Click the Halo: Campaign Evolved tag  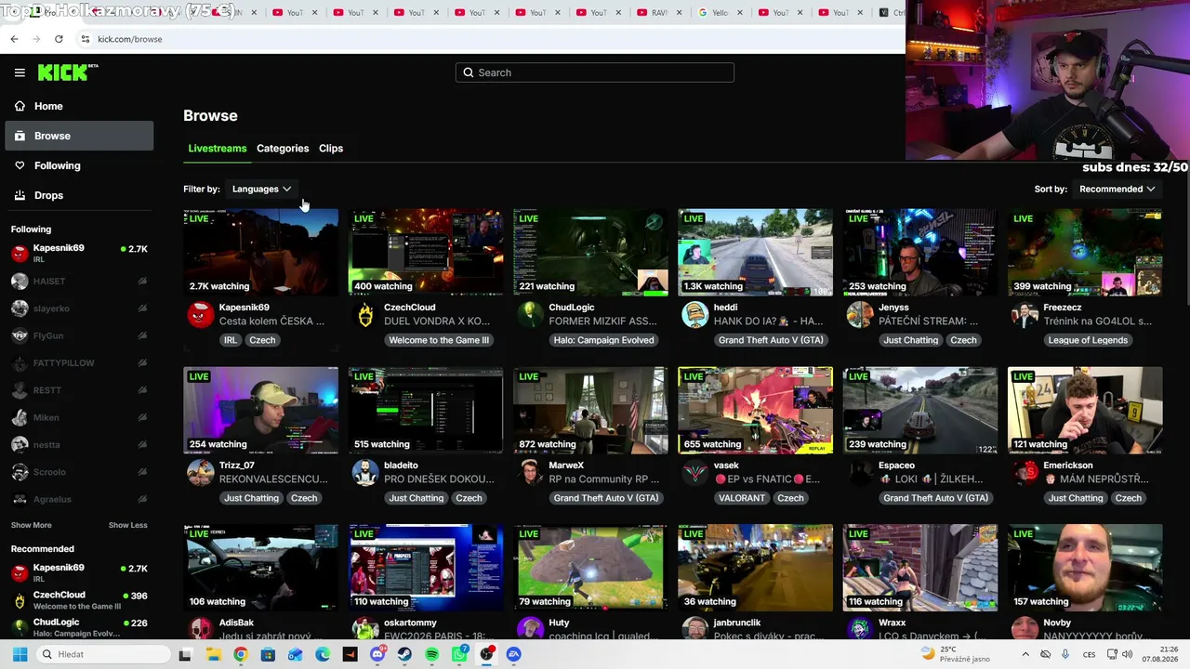pyautogui.click(x=604, y=340)
